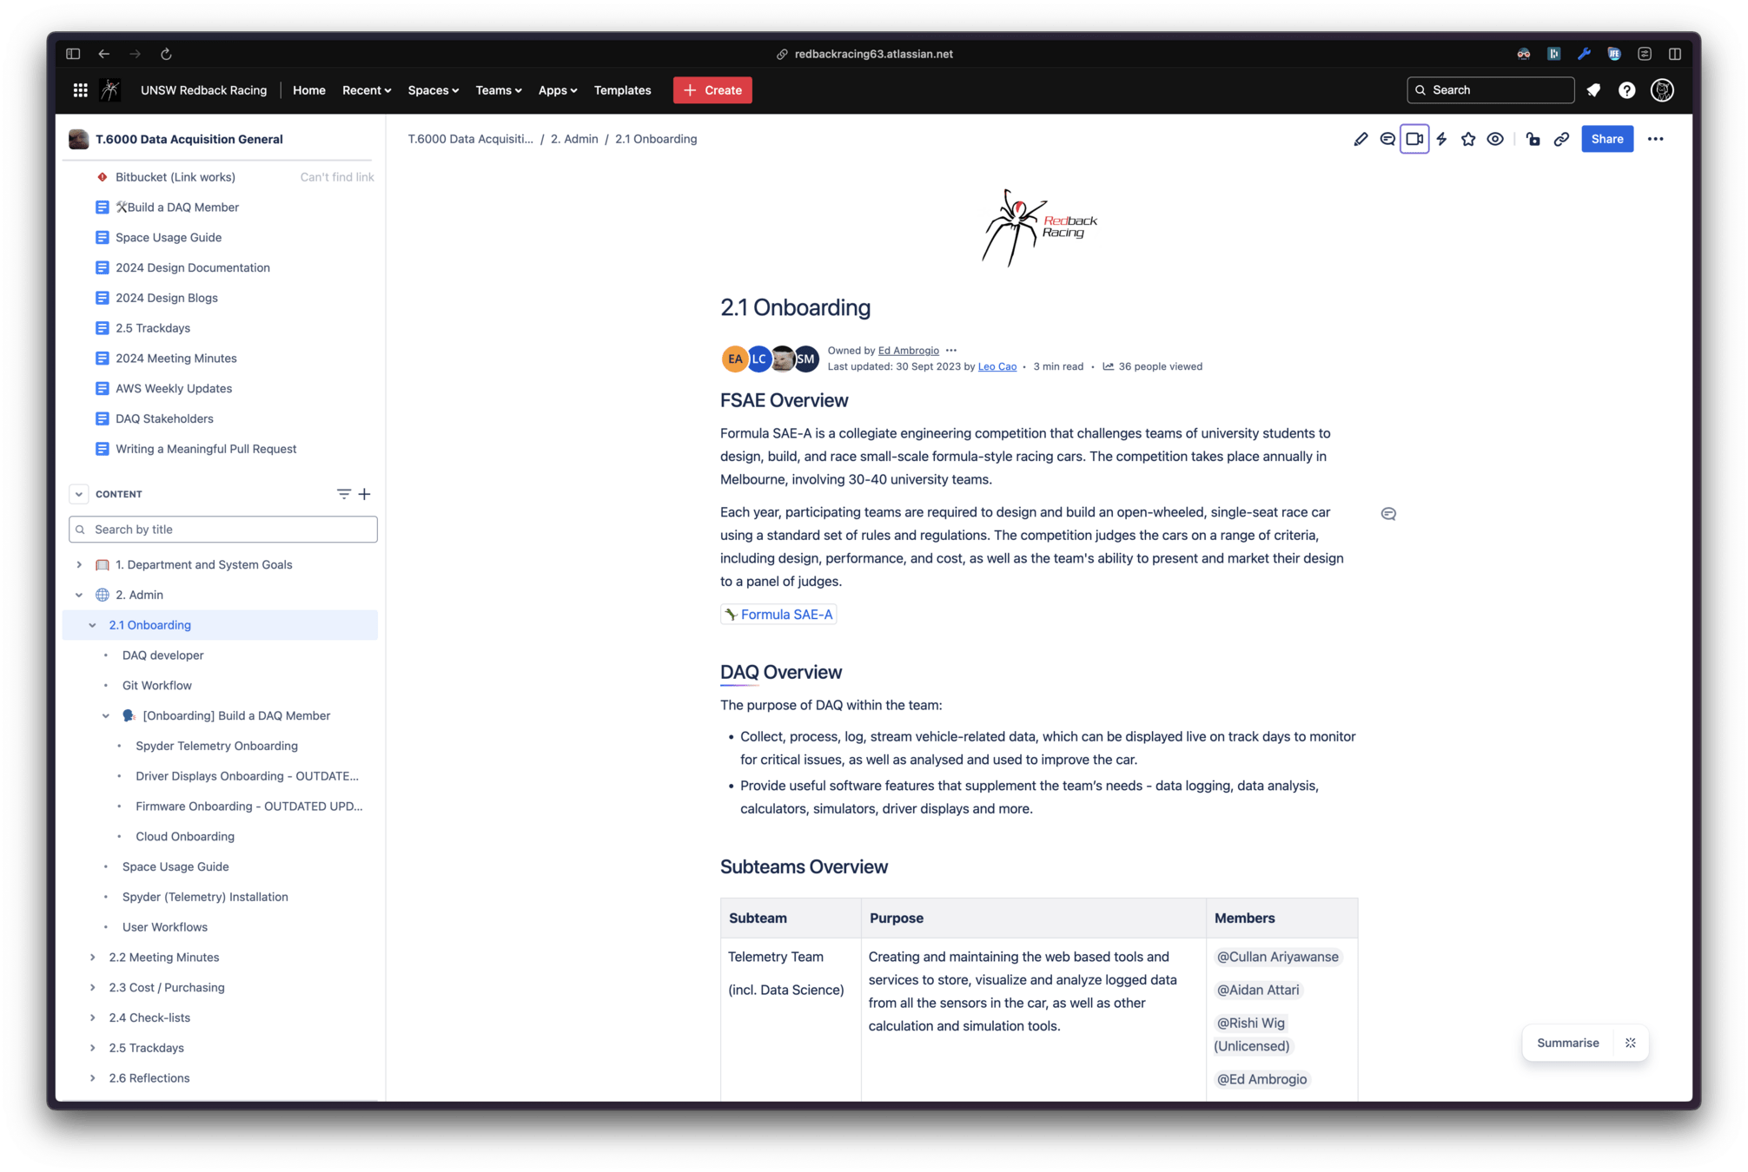Click the pencil edit page icon
1748x1172 pixels.
pyautogui.click(x=1361, y=139)
